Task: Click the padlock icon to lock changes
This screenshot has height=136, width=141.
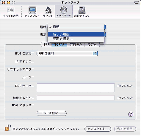Action: pyautogui.click(x=8, y=128)
